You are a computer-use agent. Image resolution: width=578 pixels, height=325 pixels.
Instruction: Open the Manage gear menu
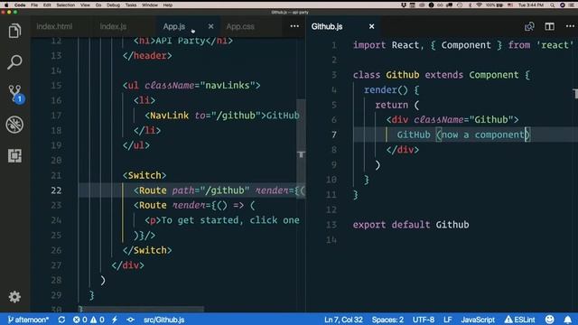[x=14, y=297]
